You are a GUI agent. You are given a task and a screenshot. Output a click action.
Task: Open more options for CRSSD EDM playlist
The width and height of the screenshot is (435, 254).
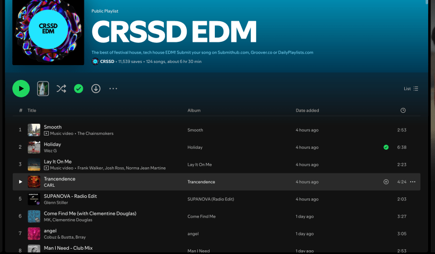(x=113, y=88)
